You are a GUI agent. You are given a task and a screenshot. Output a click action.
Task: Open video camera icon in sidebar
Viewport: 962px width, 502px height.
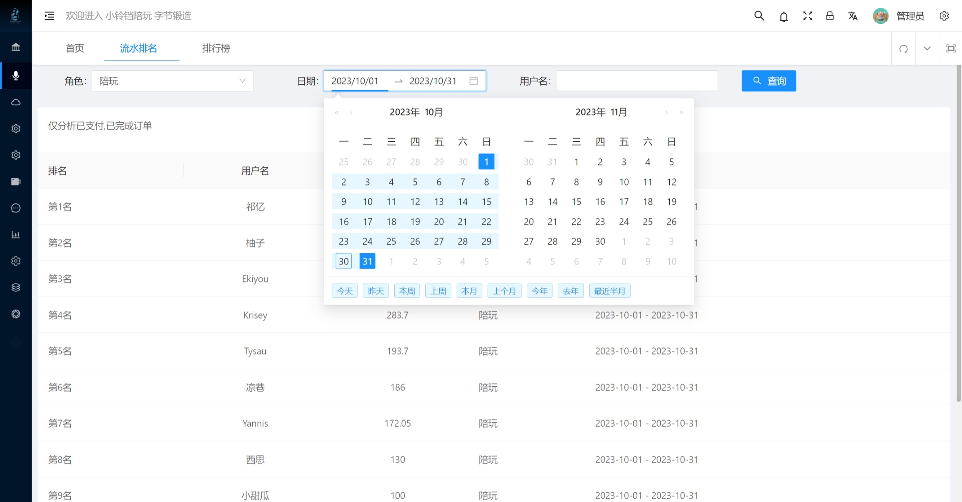click(x=16, y=181)
